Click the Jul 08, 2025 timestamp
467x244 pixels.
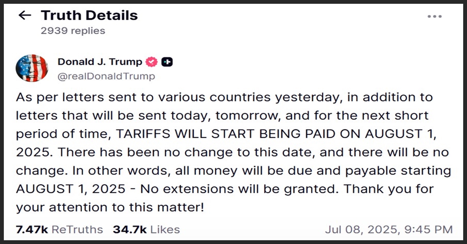tap(389, 230)
